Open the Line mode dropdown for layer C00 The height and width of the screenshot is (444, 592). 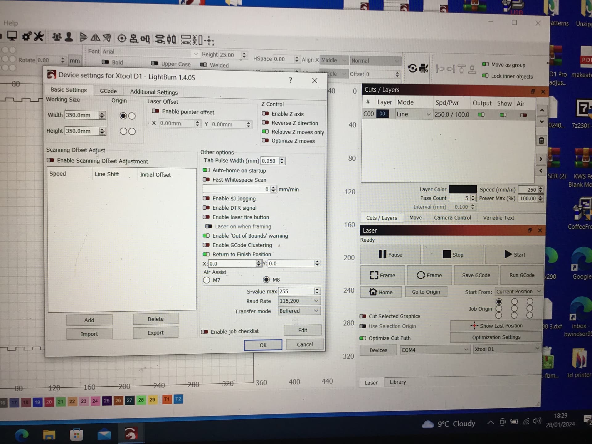[x=414, y=114]
